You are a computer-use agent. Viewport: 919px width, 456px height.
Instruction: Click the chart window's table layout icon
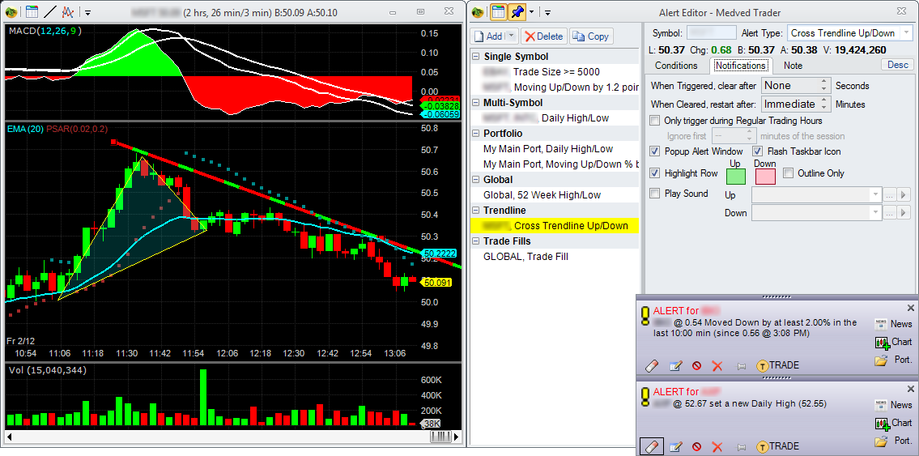[x=32, y=11]
